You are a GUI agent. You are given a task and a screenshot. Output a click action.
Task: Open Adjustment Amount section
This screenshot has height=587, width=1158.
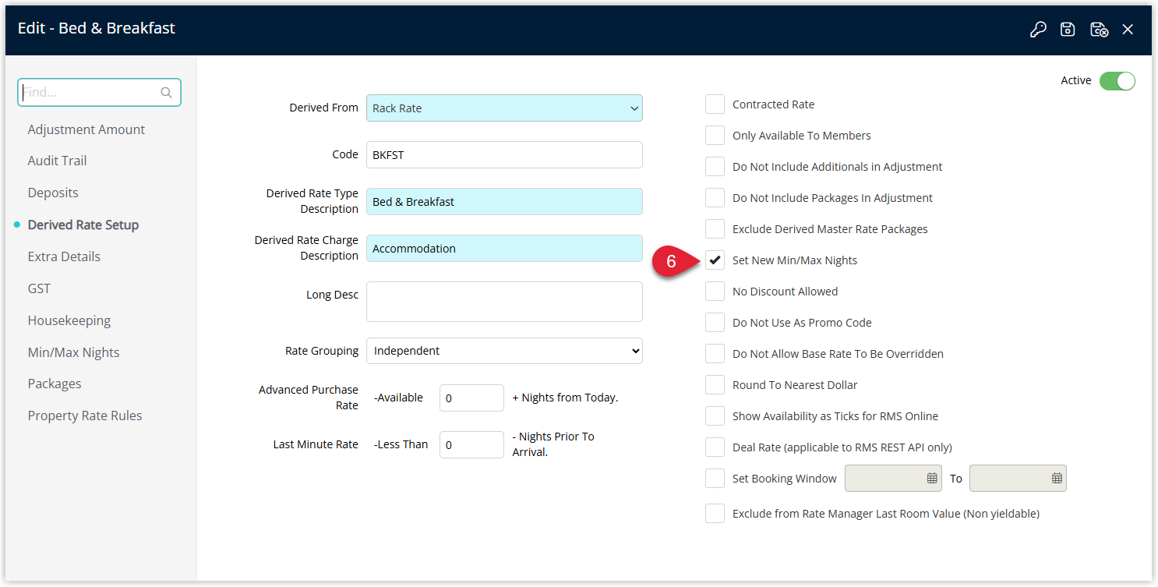point(86,129)
